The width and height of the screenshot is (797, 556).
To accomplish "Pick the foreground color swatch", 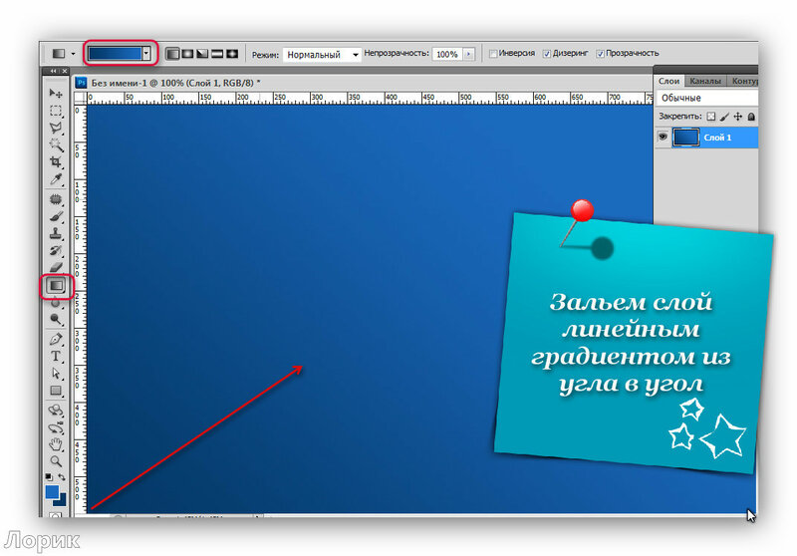I will click(52, 492).
